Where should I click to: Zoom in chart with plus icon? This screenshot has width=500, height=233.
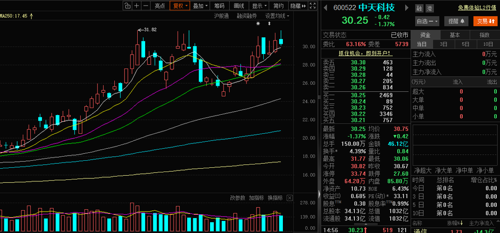[x=136, y=6]
